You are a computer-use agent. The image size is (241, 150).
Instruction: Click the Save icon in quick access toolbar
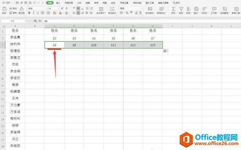(x=17, y=3)
